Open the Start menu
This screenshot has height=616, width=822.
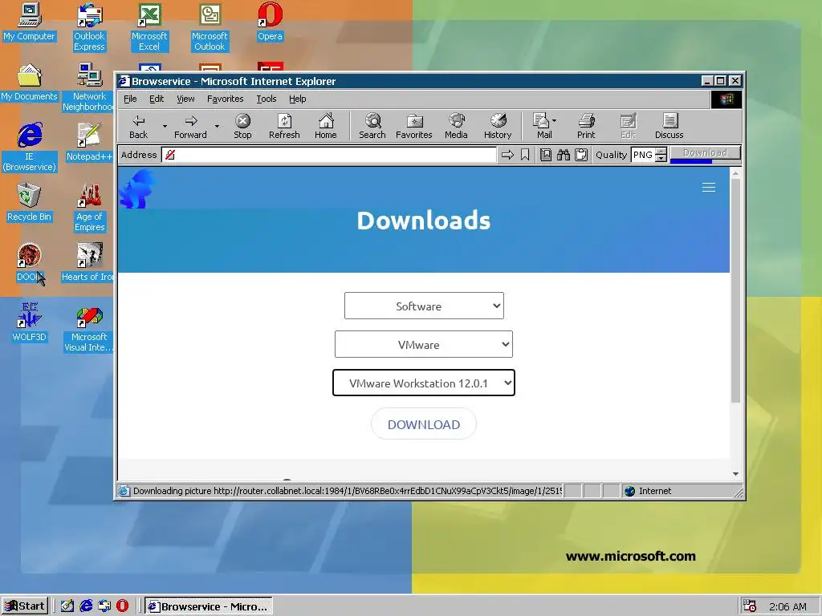pyautogui.click(x=25, y=606)
